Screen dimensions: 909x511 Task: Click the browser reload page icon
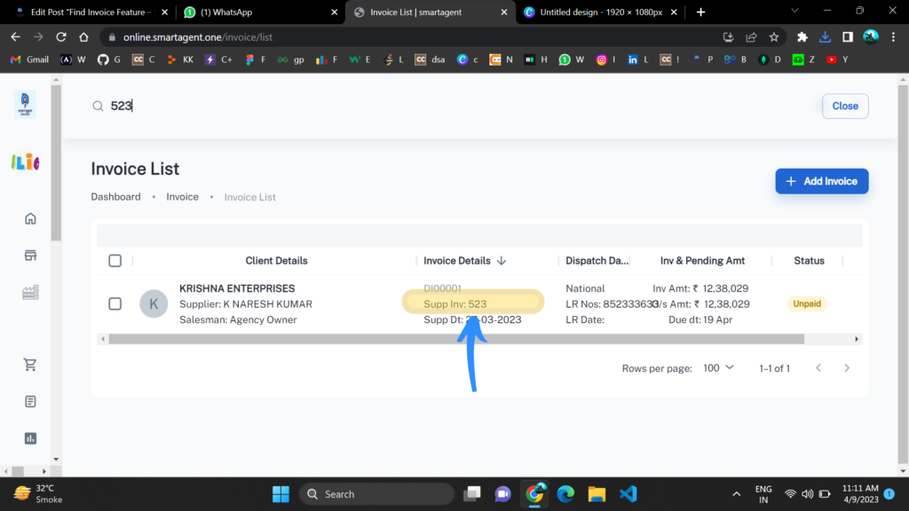pyautogui.click(x=61, y=37)
